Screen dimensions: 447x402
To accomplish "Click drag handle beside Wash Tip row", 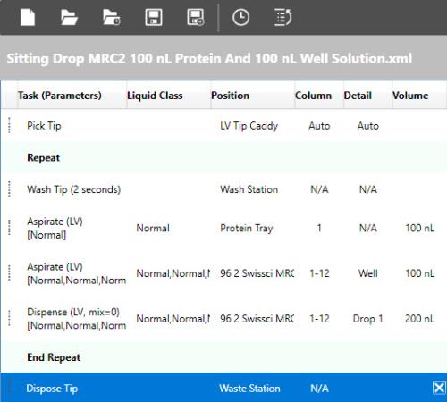I will [9, 189].
